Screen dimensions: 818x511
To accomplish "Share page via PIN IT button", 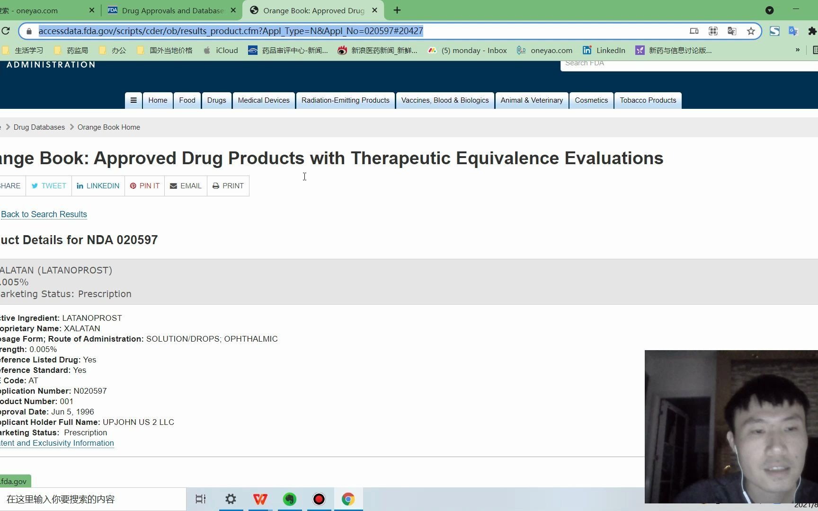I will click(x=145, y=186).
